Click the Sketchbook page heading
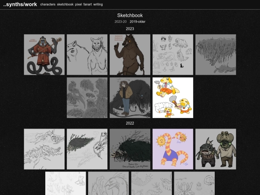Viewport: 260px width, 195px height. (130, 15)
